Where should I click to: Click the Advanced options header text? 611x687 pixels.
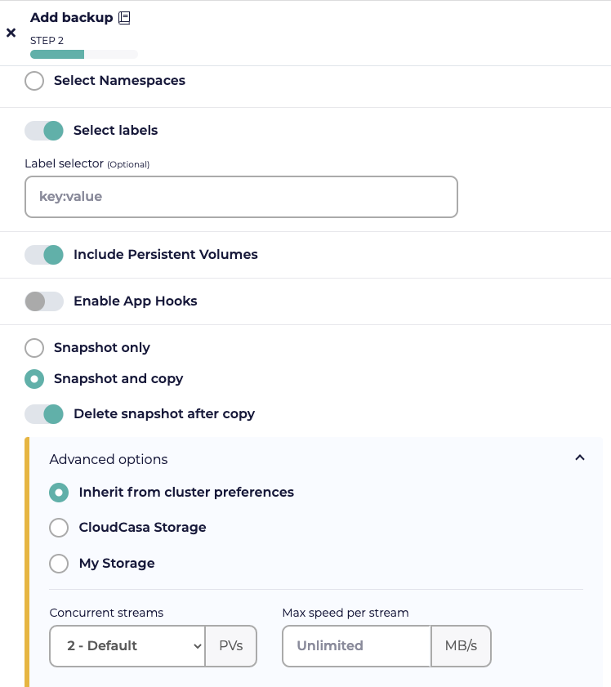pos(109,459)
